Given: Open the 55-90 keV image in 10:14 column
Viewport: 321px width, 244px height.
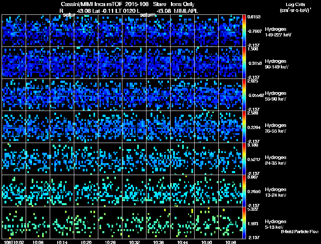Looking at the screenshot, I should pyautogui.click(x=62, y=95).
